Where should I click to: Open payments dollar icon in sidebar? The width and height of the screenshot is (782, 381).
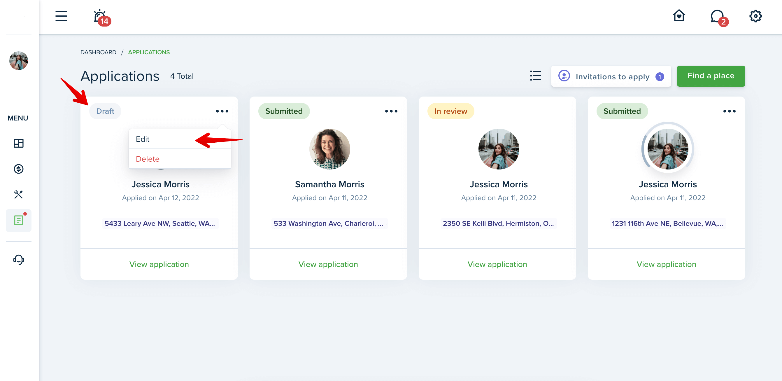19,169
